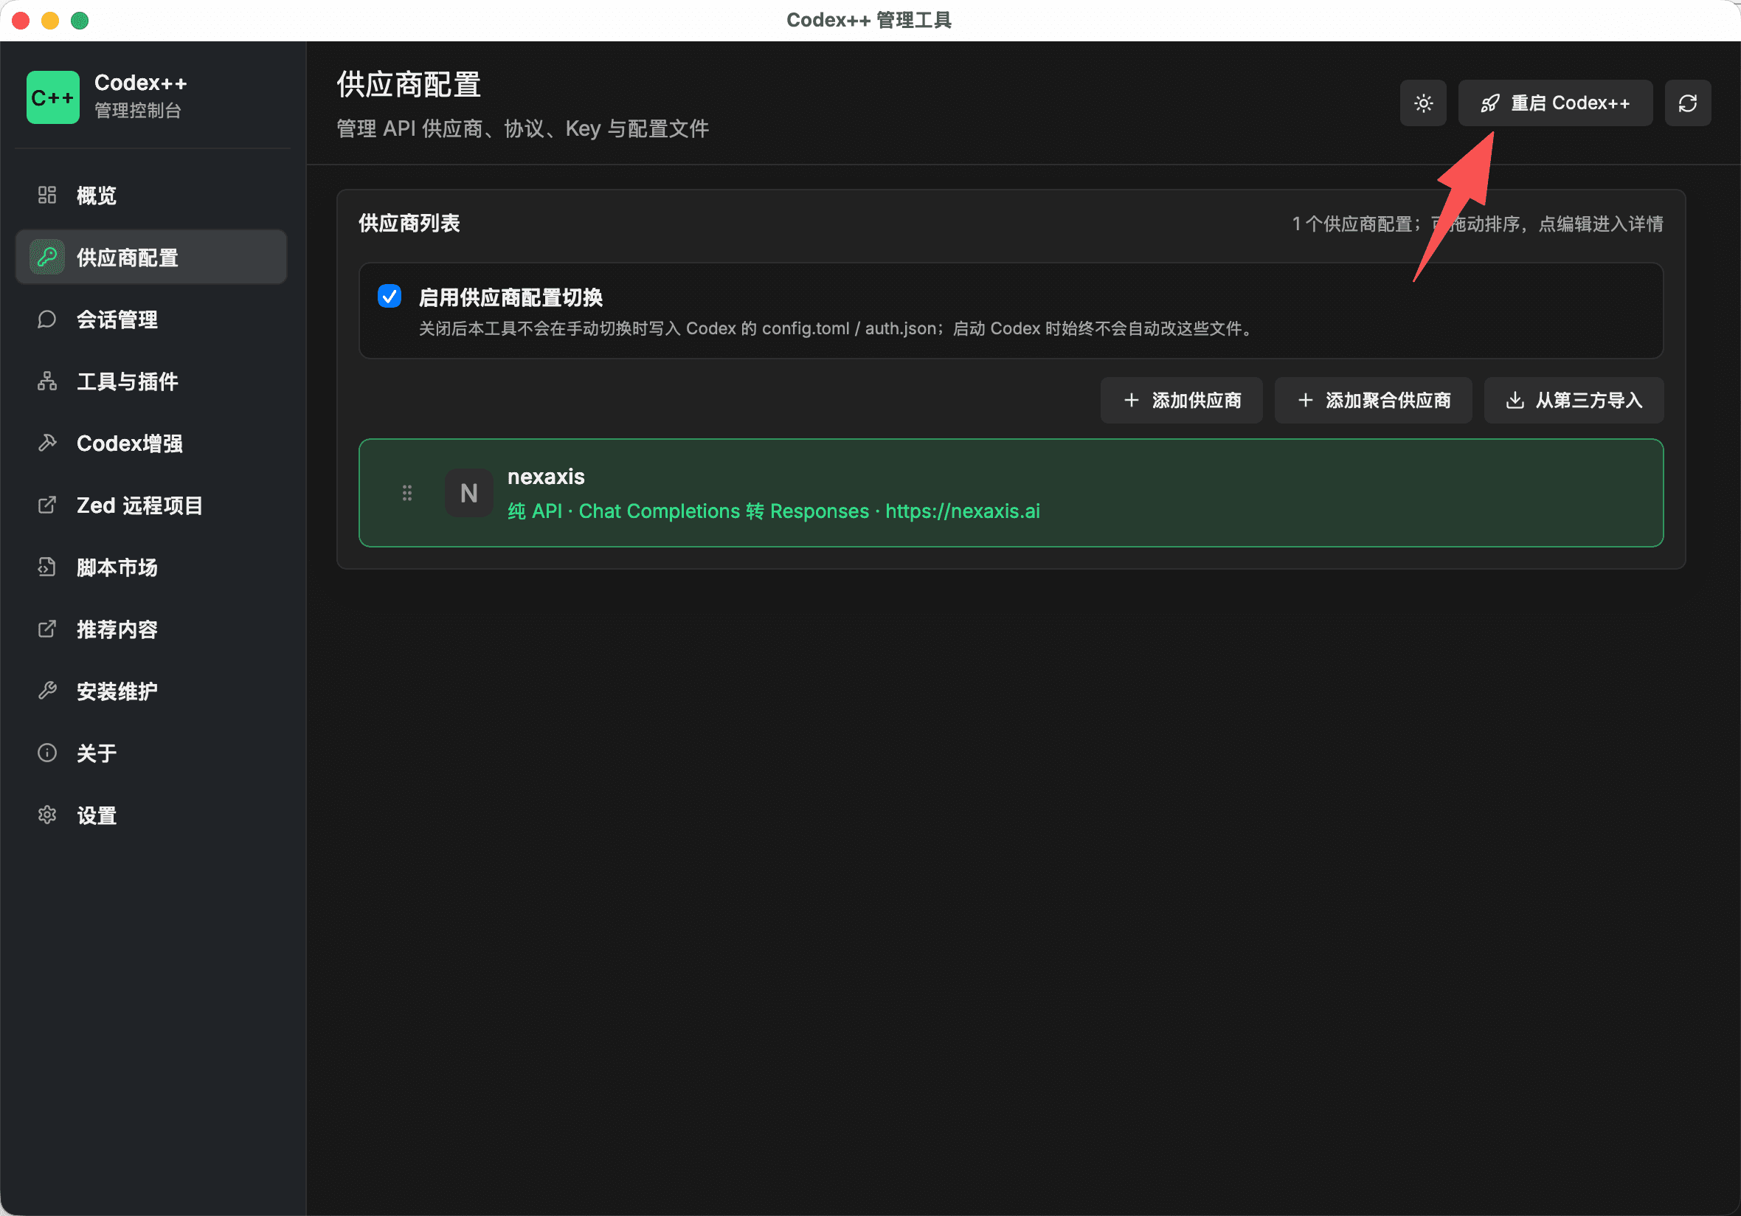
Task: Click 添加聚合供应商 button
Action: 1372,400
